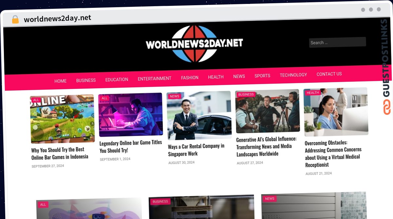Open the EDUCATION menu item
This screenshot has height=219, width=393.
117,79
